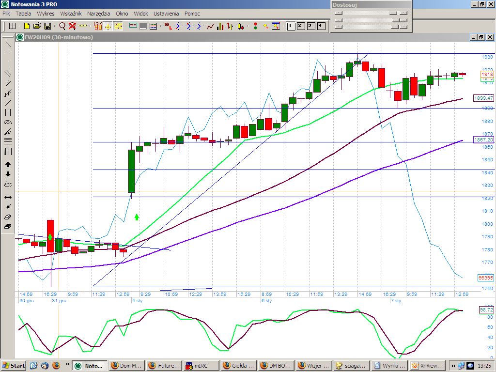Click the yellow ruler measure icon
The width and height of the screenshot is (496, 372).
pyautogui.click(x=82, y=26)
